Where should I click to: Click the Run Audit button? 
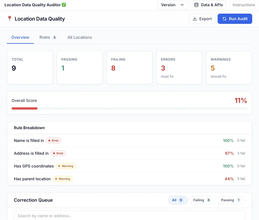tap(235, 19)
